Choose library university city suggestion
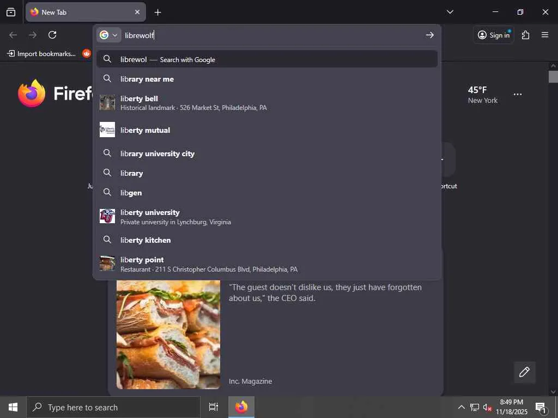This screenshot has width=558, height=418. (x=267, y=153)
